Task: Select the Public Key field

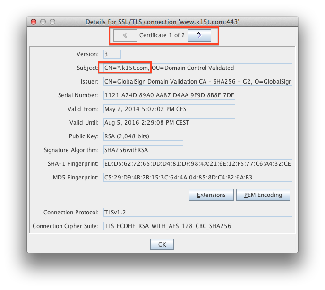Action: pyautogui.click(x=143, y=136)
